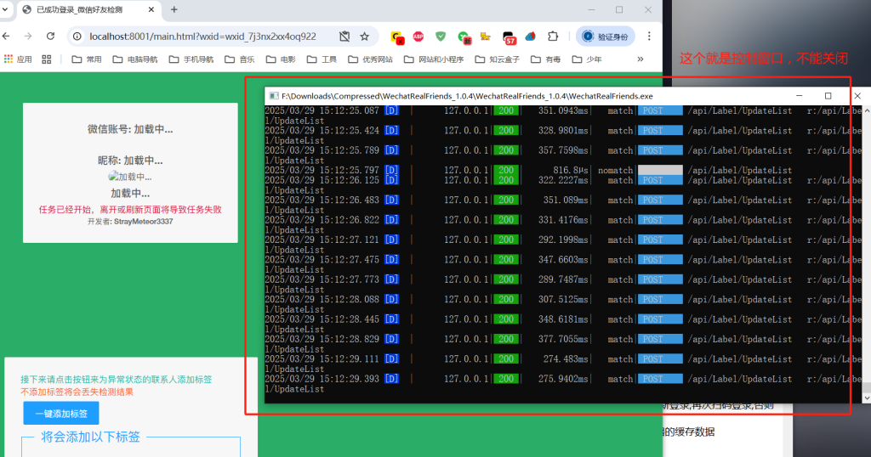
Task: Open the 常用 bookmarks folder
Action: point(86,59)
